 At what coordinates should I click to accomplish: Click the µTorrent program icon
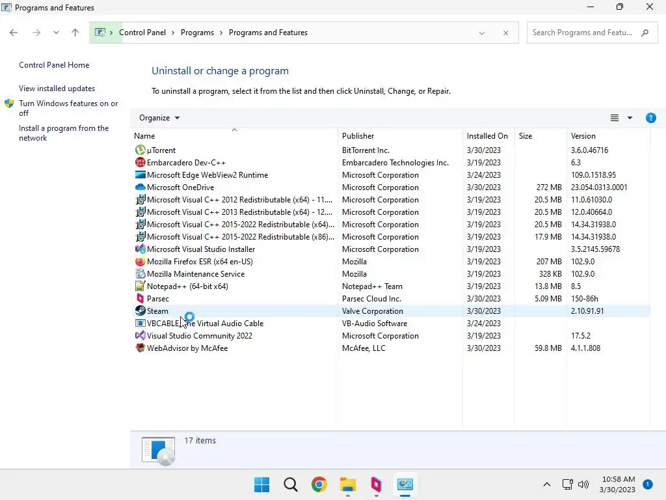(x=140, y=150)
